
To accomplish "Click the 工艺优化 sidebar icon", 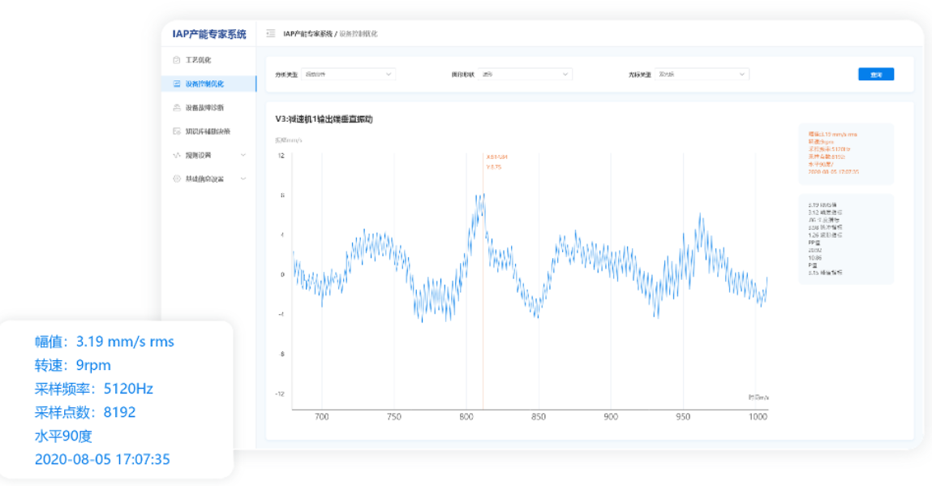I will [177, 60].
